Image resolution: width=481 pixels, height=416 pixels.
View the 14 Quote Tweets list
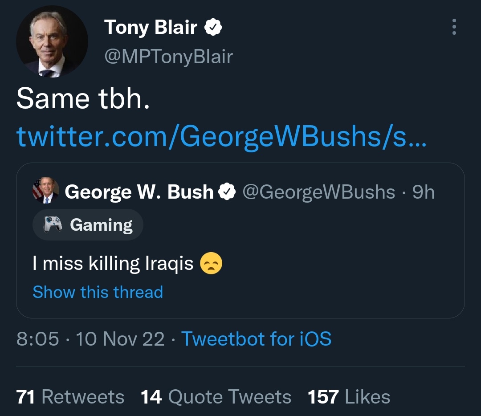[x=216, y=397]
